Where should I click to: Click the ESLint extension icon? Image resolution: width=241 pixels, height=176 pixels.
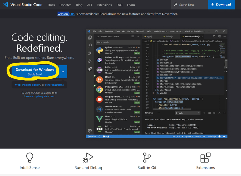coord(99,80)
